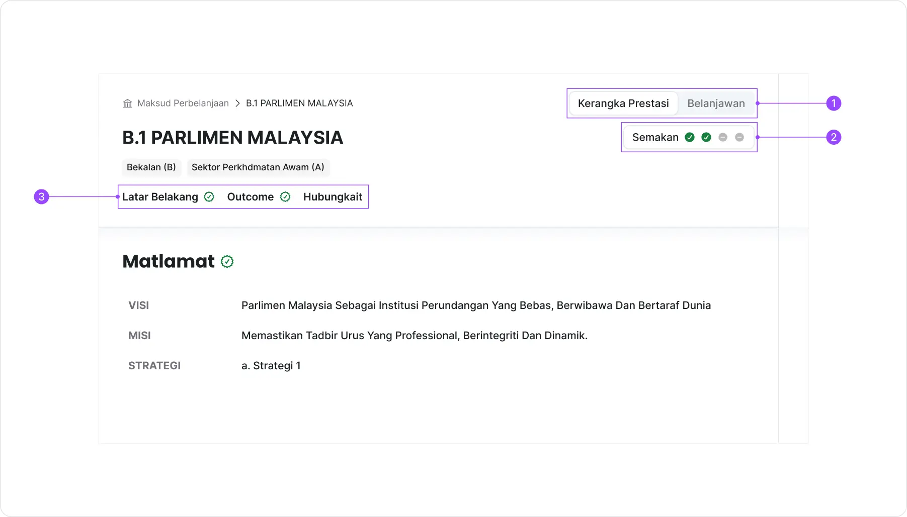Click the last grey pending dot in Semakan

pyautogui.click(x=739, y=137)
